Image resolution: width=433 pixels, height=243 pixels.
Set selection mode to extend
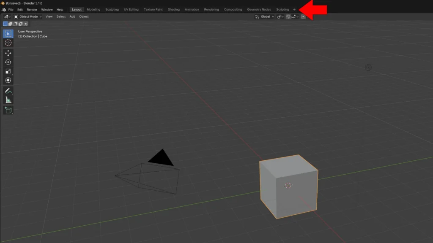pyautogui.click(x=11, y=24)
